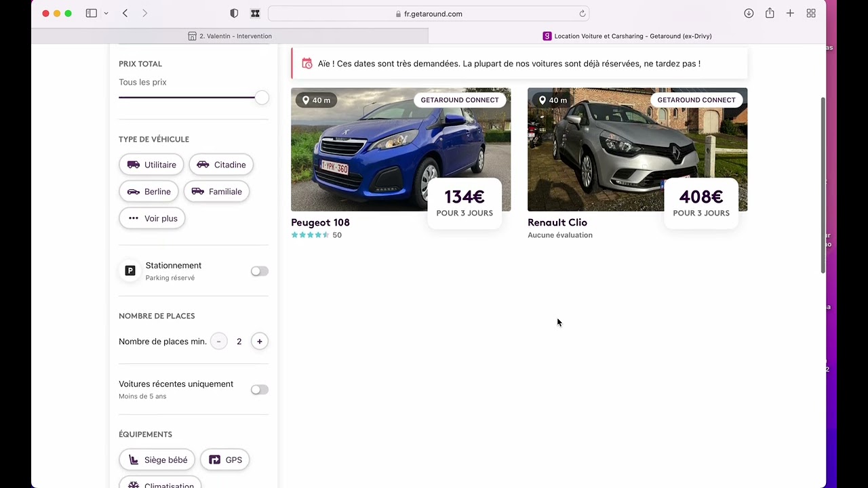Click the Peugeot 108 star rating

point(310,235)
